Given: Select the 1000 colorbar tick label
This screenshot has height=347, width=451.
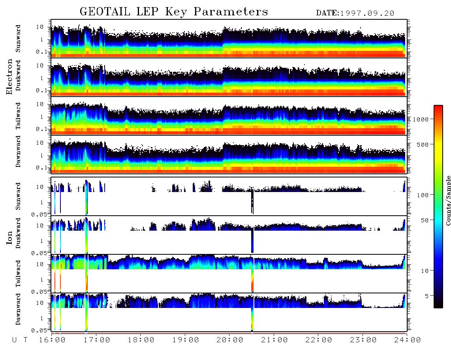Looking at the screenshot, I should (421, 119).
